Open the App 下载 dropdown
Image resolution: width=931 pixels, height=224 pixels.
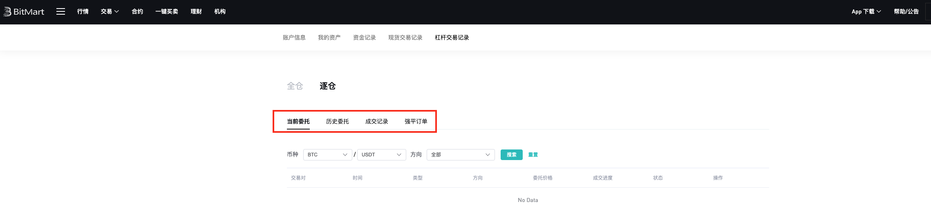[x=866, y=12]
